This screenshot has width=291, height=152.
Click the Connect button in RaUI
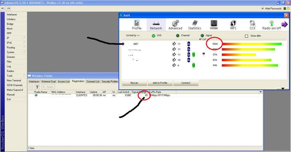pos(186,83)
